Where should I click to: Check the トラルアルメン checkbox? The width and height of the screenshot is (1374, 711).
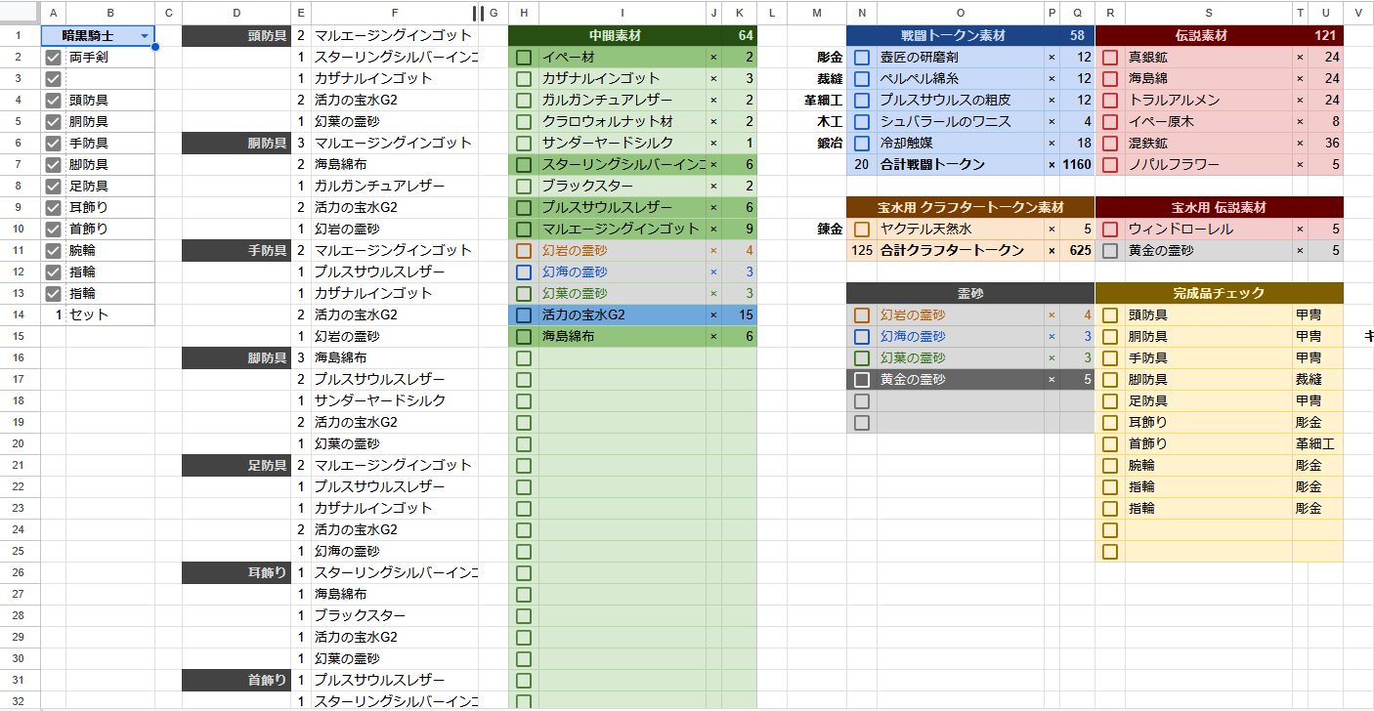[1110, 101]
